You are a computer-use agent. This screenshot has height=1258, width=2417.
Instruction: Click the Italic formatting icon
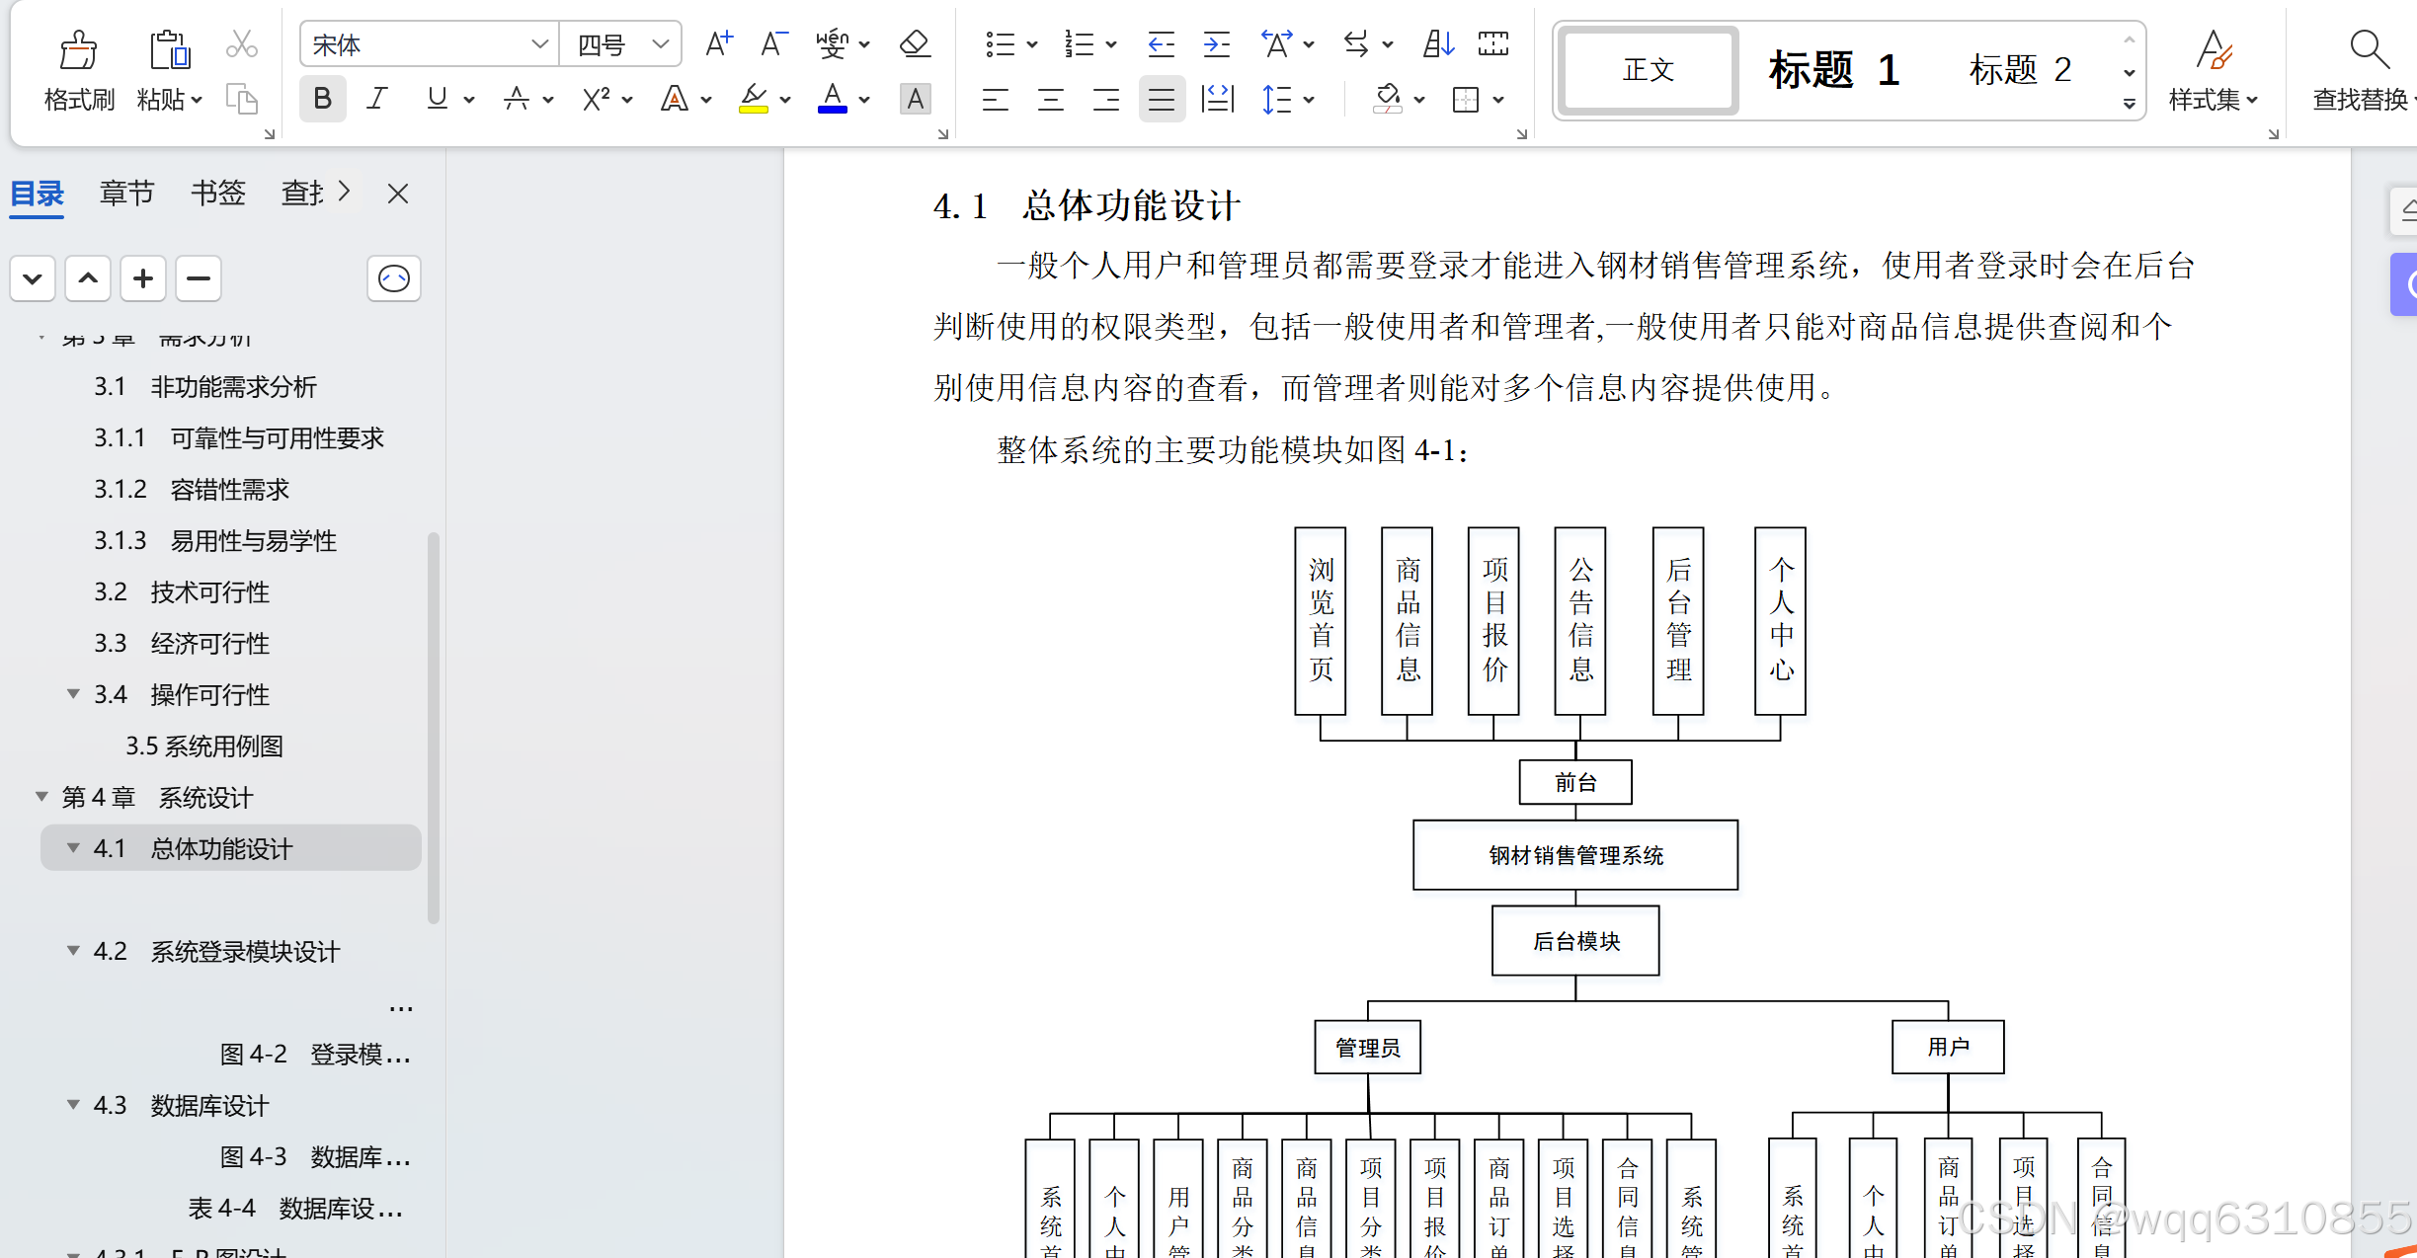coord(377,99)
